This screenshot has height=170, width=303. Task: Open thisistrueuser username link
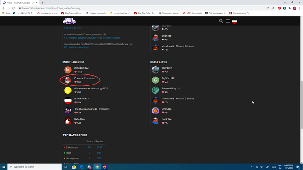[x=82, y=89]
